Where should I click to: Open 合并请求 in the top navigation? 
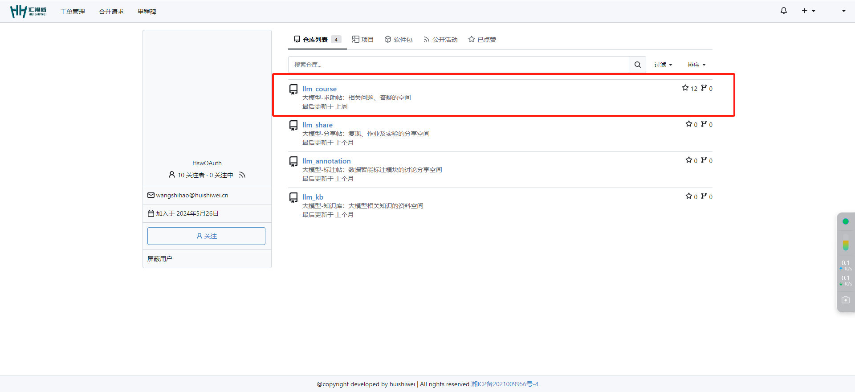pos(111,12)
